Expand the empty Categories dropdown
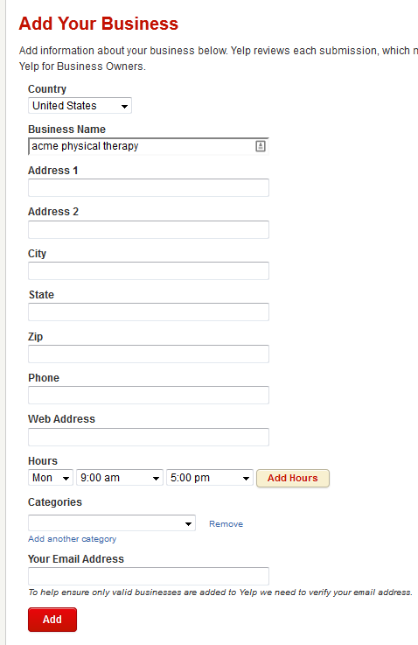 112,523
